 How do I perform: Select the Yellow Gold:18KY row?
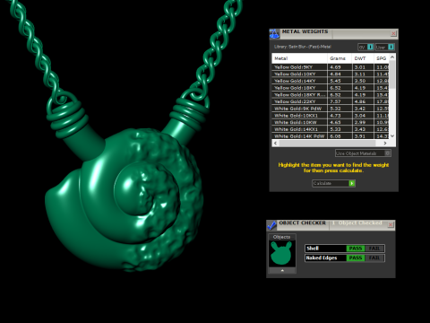331,88
